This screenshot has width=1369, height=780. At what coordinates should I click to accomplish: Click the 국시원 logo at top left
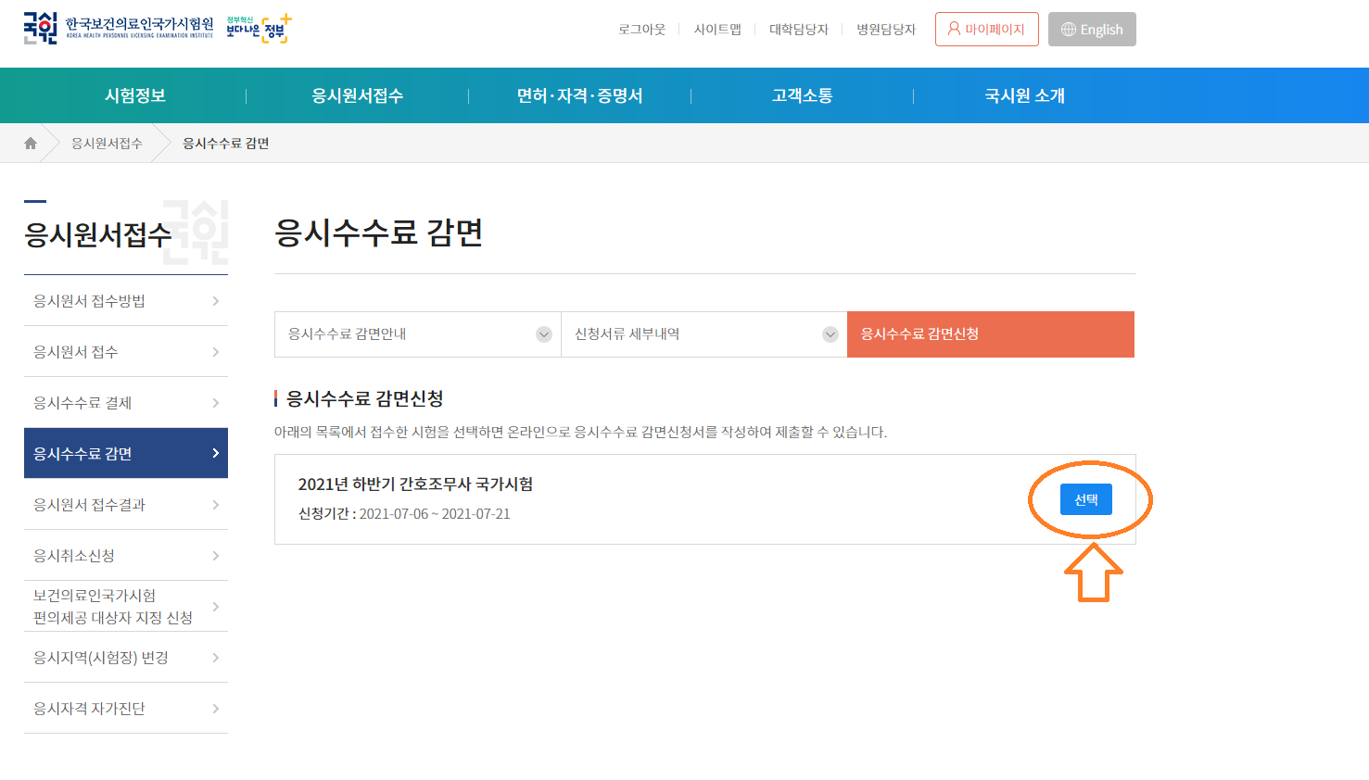coord(118,29)
